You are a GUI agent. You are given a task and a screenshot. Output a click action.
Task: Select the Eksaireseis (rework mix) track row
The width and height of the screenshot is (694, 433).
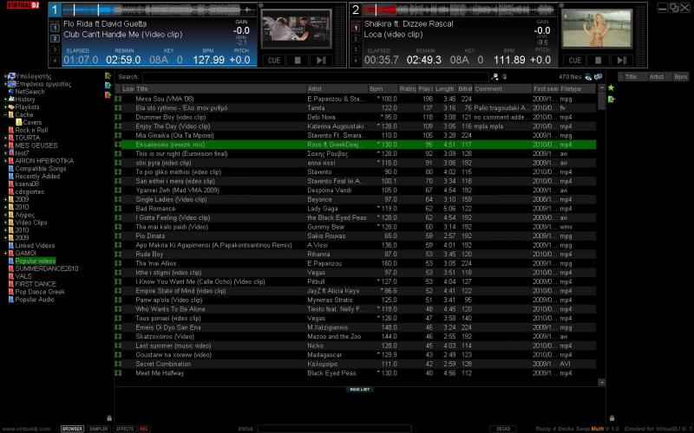click(358, 145)
